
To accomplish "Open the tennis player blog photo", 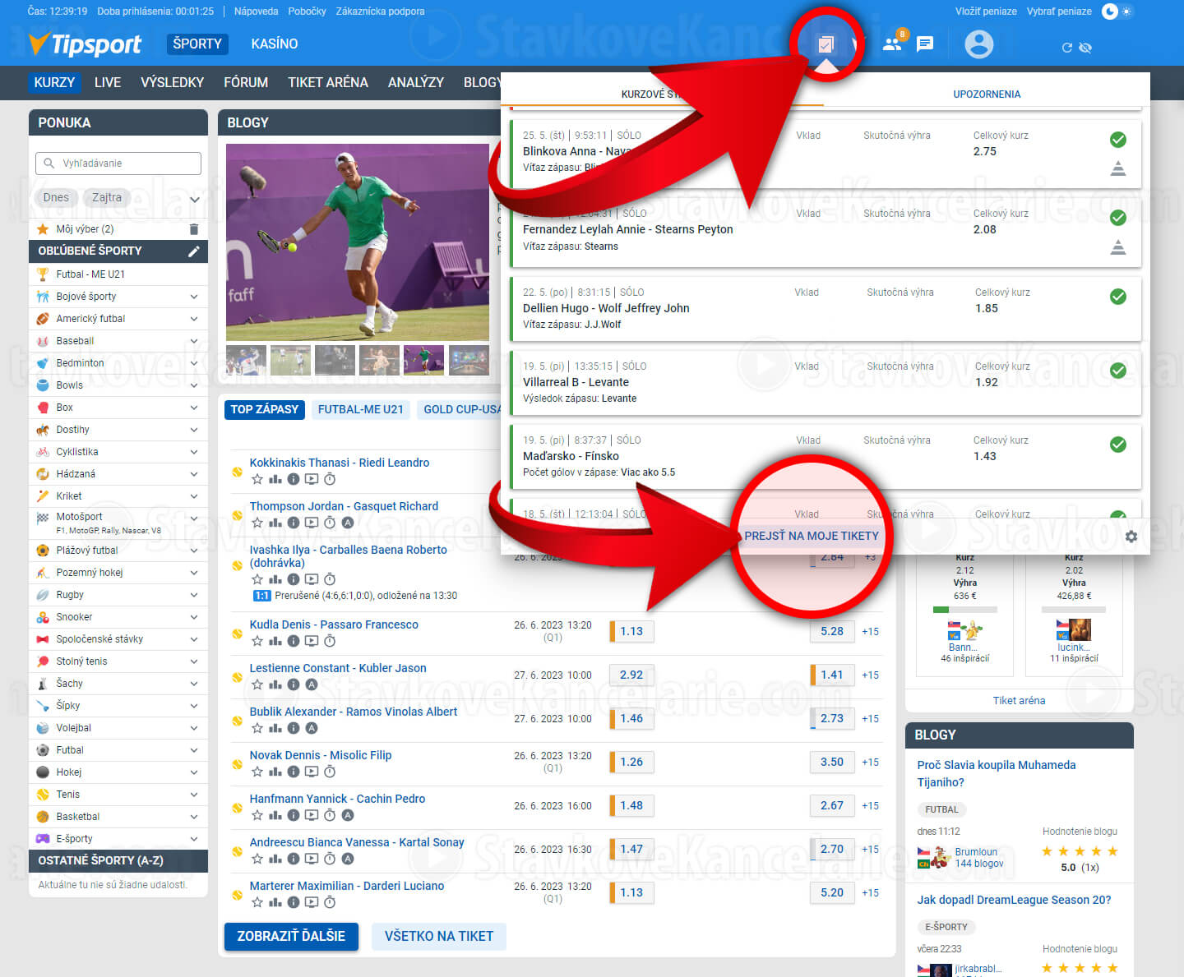I will [x=358, y=242].
